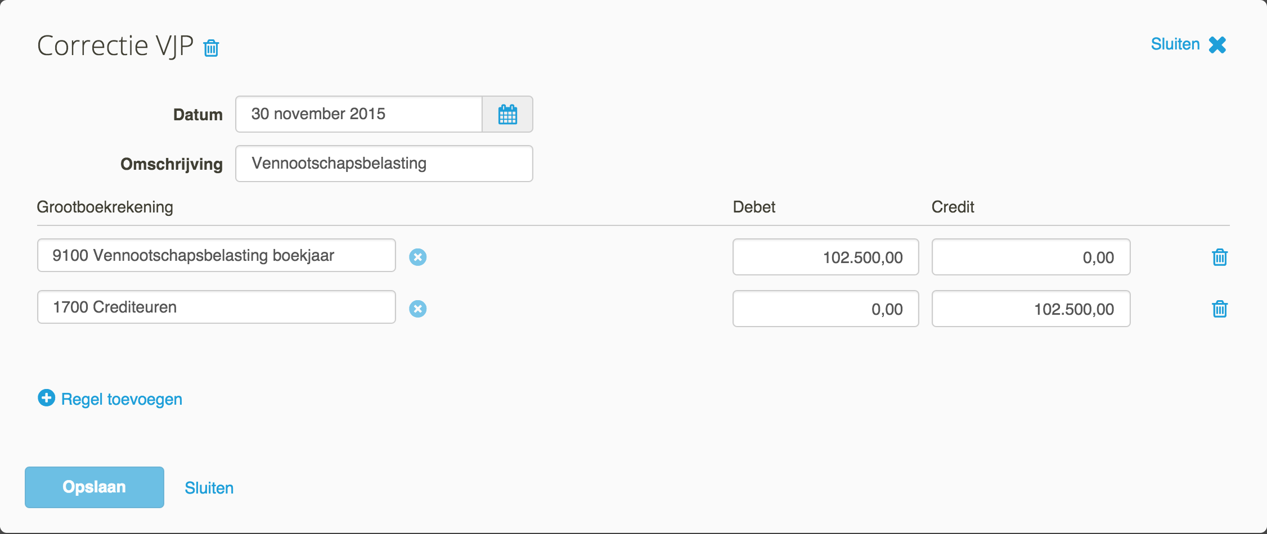Select the Credit field of the first row

click(1031, 257)
